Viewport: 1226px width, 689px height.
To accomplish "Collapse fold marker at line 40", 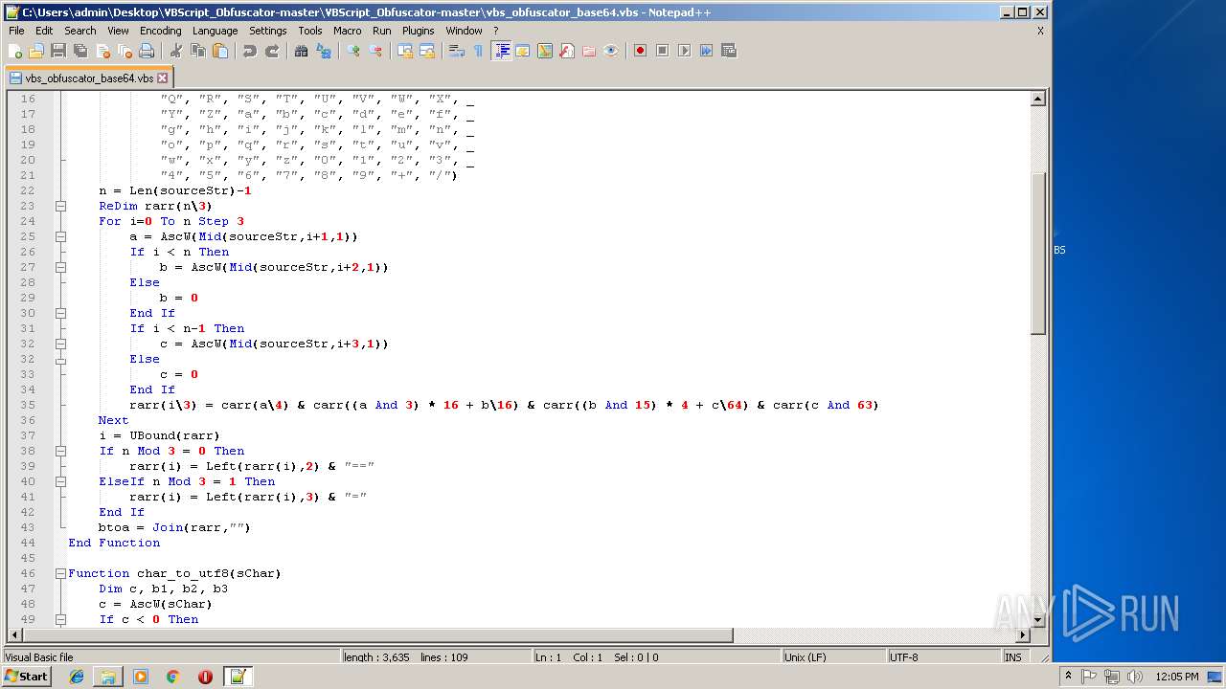I will click(x=60, y=481).
